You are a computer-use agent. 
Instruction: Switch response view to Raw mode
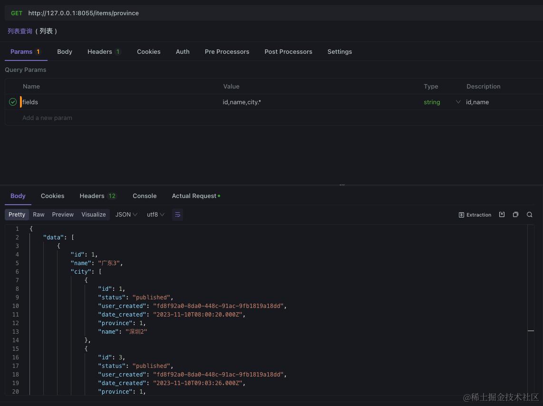[x=39, y=215]
